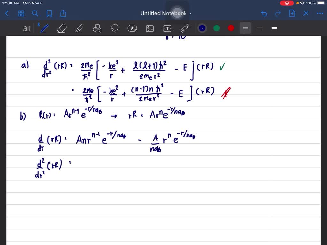
Task: Toggle read-only mode with pencil-slash icon
Action: (x=306, y=13)
